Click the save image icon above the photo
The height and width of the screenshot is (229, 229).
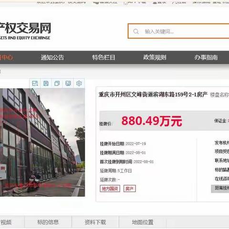coord(46,83)
